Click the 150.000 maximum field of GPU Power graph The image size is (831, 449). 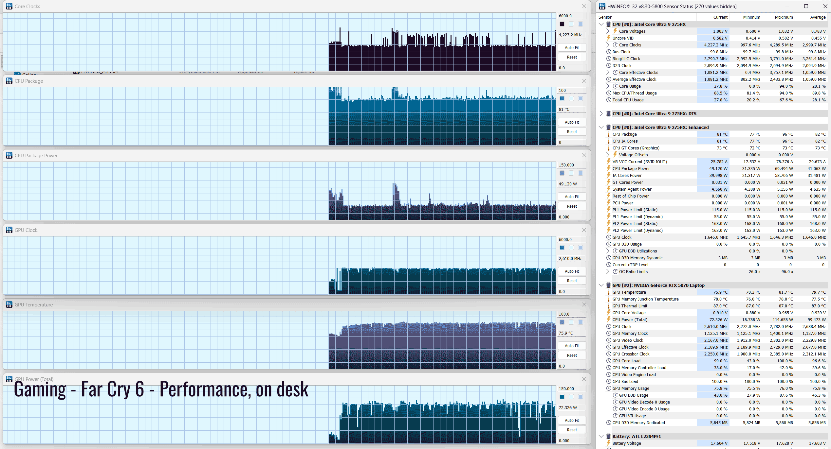point(572,389)
